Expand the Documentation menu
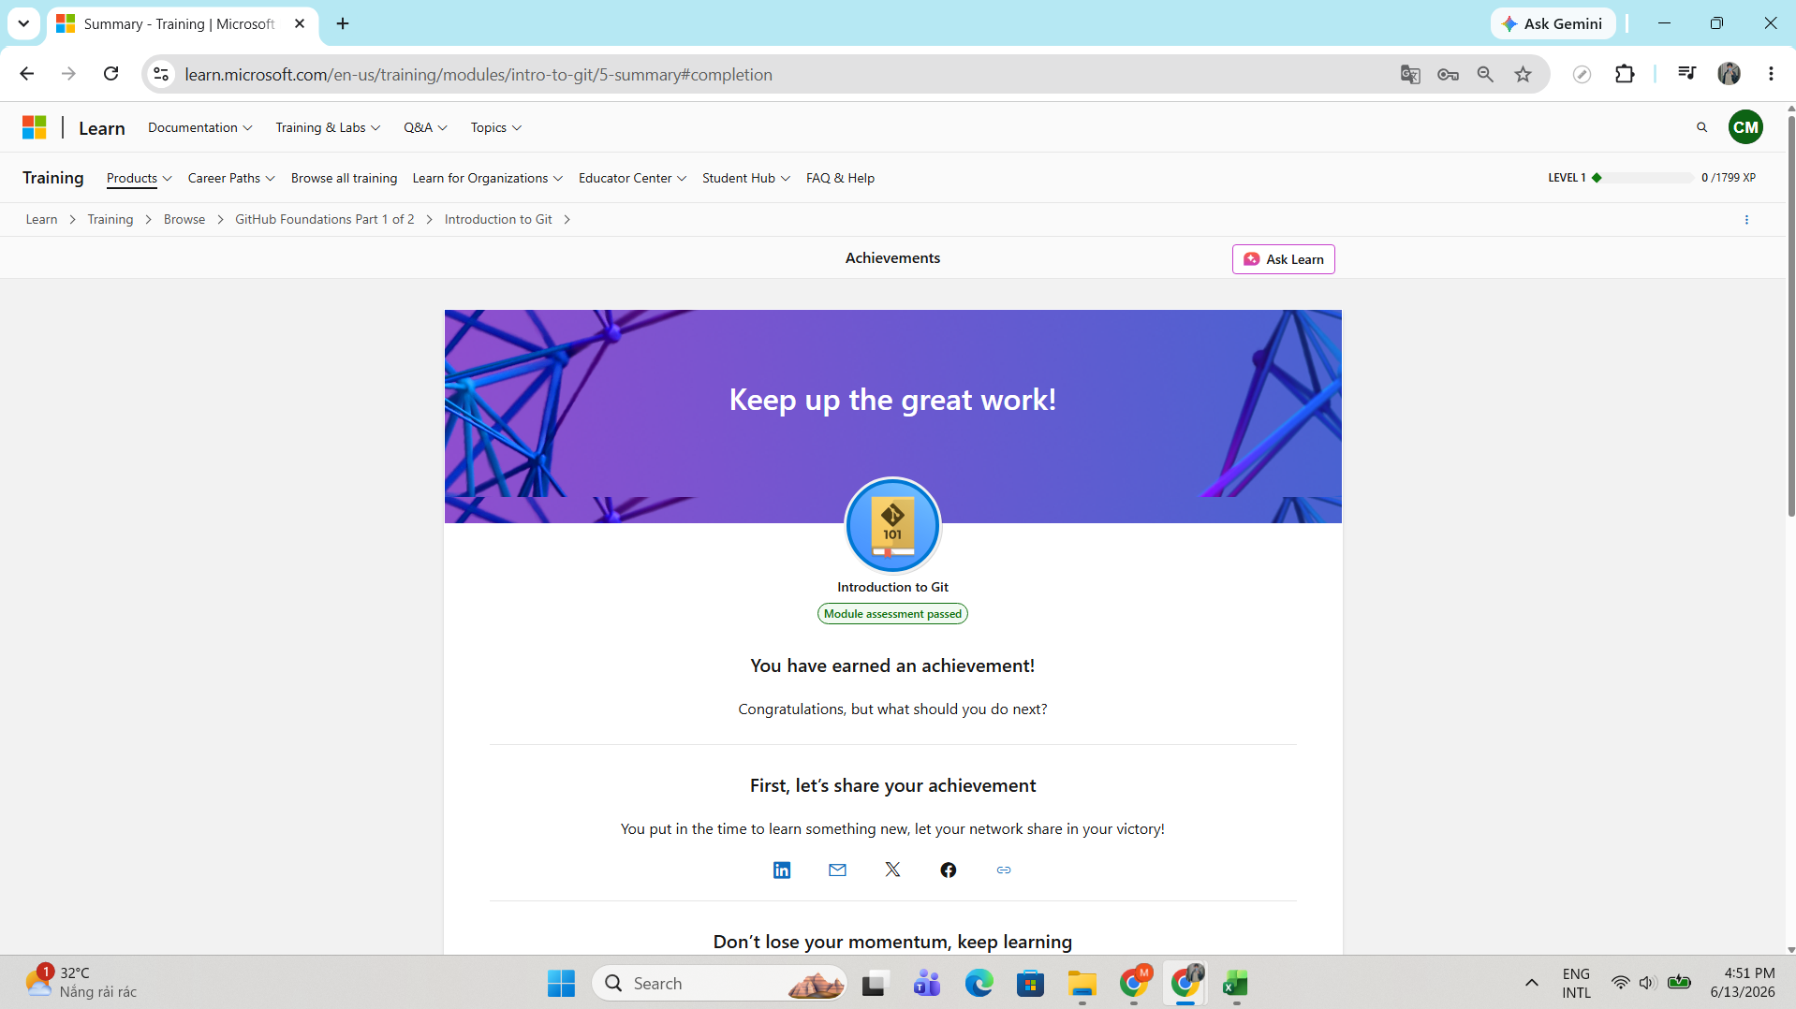The image size is (1796, 1009). pos(199,127)
